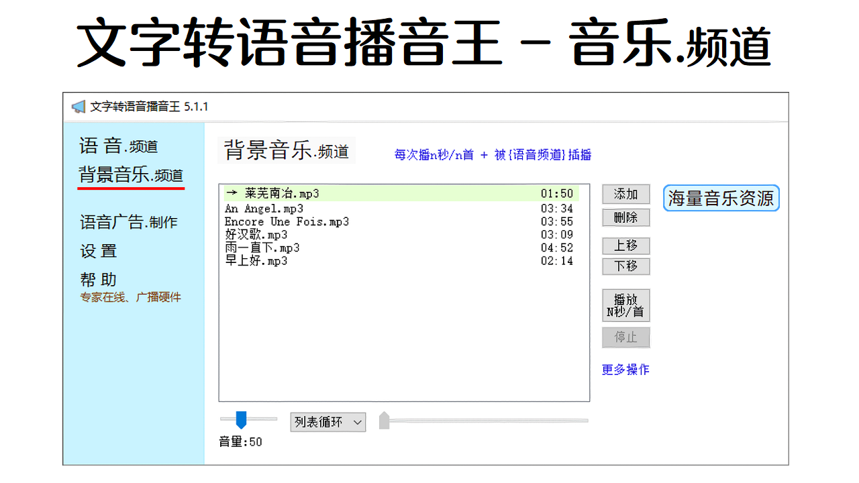859x483 pixels.
Task: Click the 海量音乐资源 resources button
Action: tap(721, 198)
